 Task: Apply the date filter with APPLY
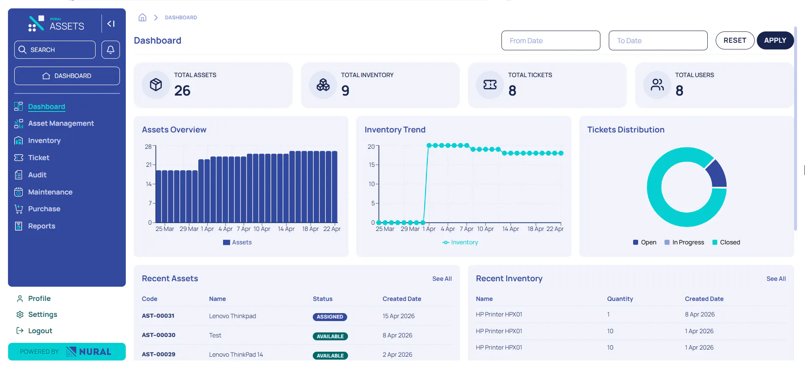tap(775, 41)
